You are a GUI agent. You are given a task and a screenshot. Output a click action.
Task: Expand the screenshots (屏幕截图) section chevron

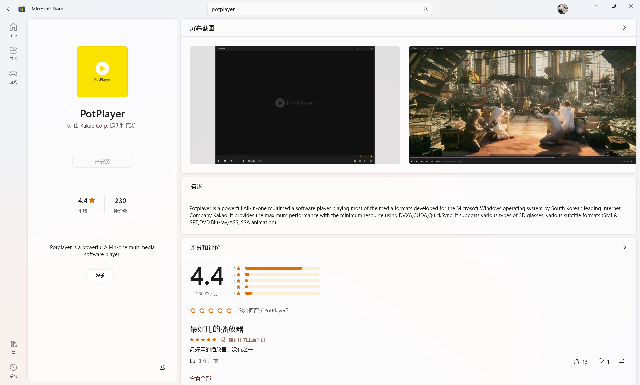[625, 28]
